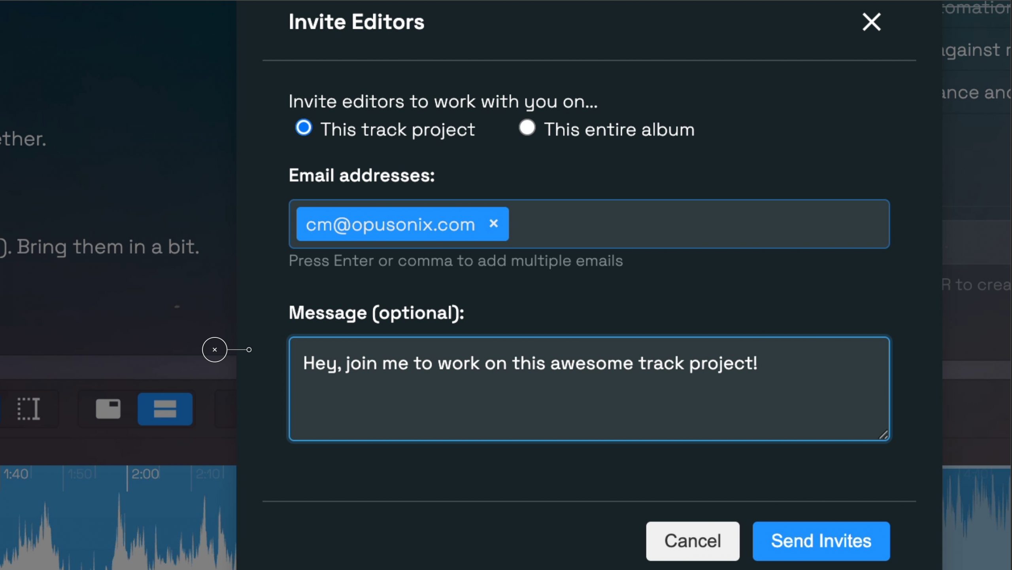The image size is (1012, 570).
Task: Select the This track project radio
Action: pos(304,128)
